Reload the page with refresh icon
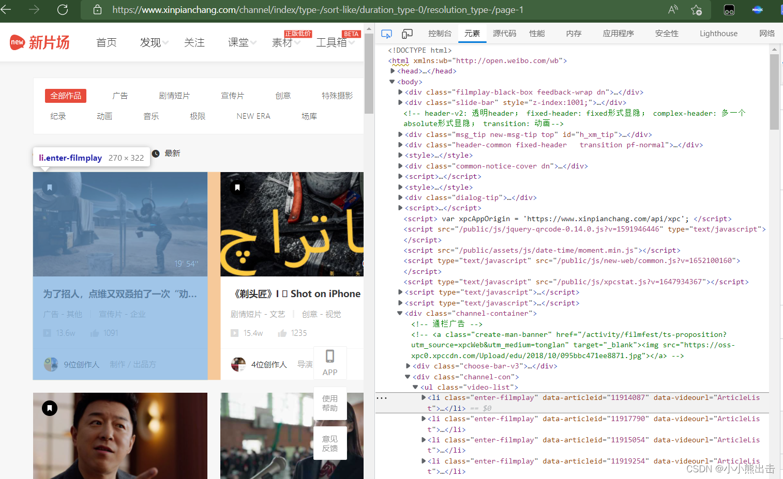The image size is (783, 479). click(x=63, y=9)
